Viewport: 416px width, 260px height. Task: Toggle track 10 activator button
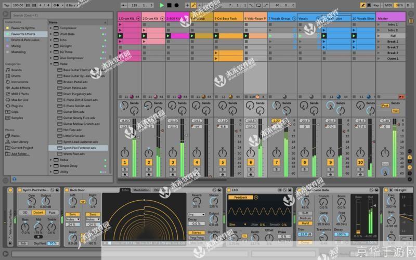pyautogui.click(x=360, y=162)
